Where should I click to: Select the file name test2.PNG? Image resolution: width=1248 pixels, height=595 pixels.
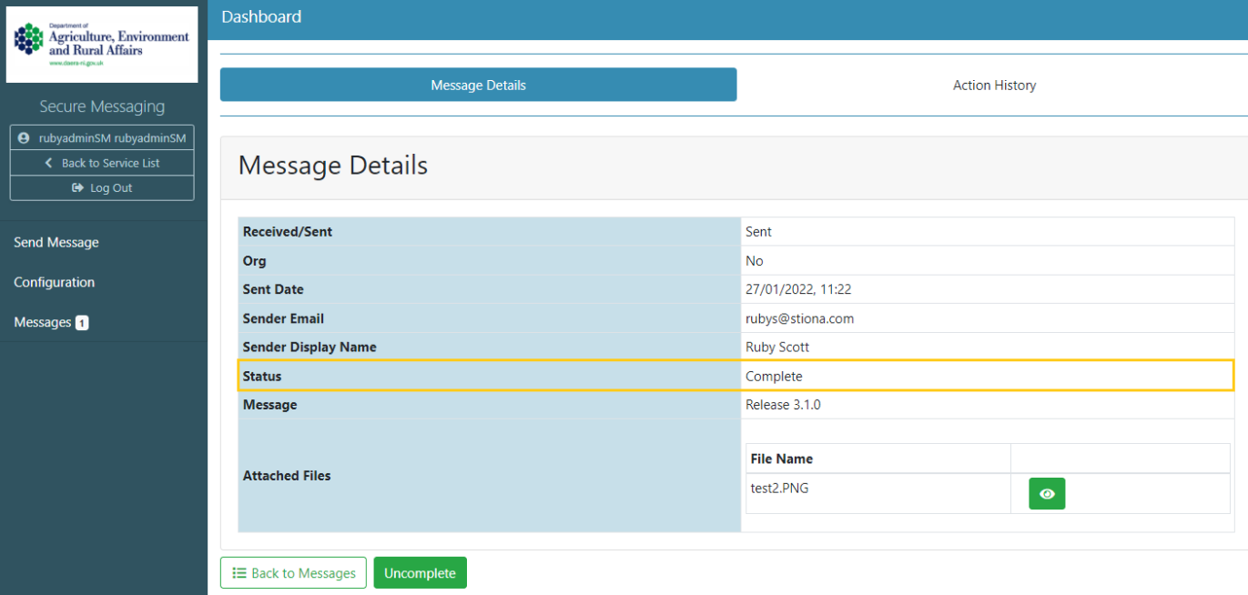(x=779, y=488)
